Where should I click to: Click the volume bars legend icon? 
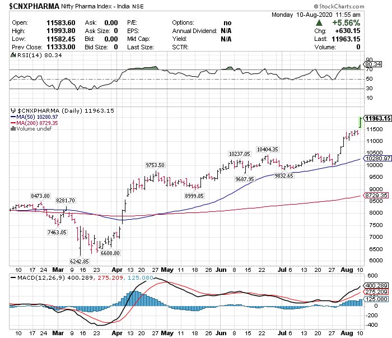(x=13, y=128)
